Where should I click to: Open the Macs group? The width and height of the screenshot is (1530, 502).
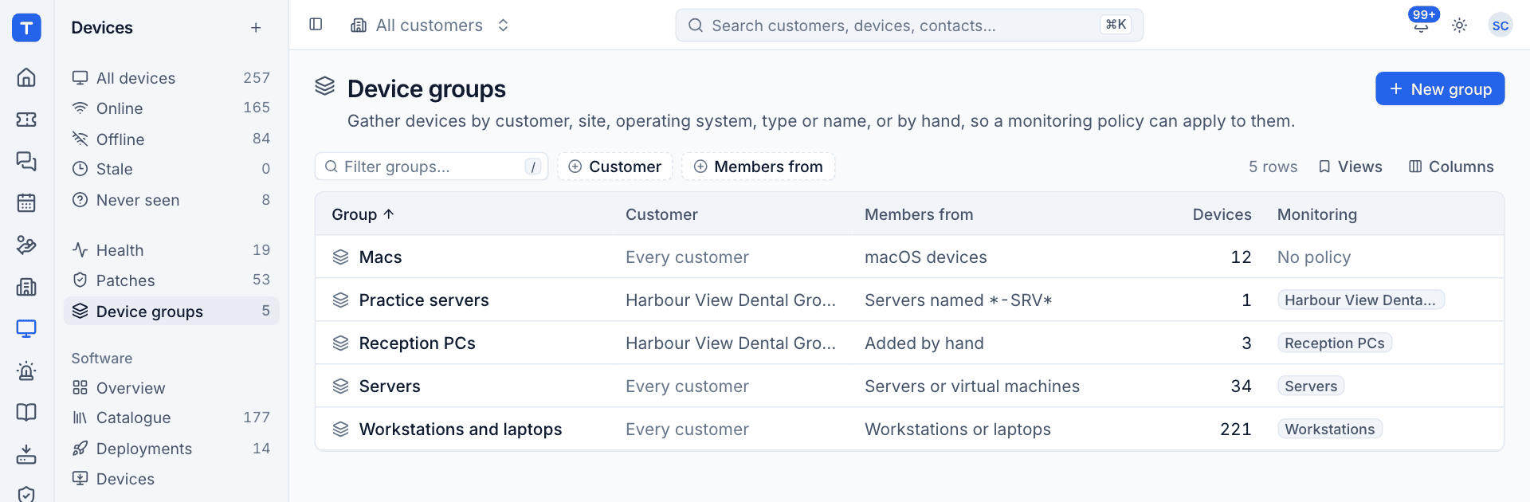point(380,257)
